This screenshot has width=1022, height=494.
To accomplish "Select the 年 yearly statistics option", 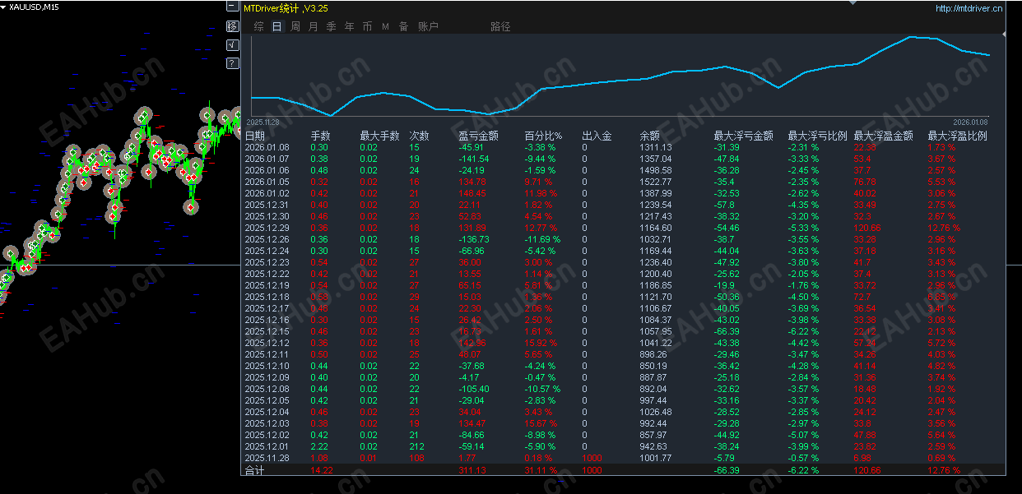I will coord(348,25).
